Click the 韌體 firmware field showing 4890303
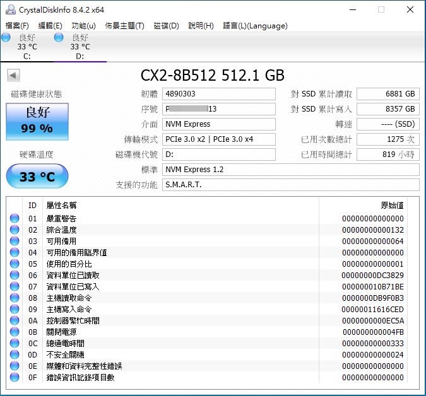This screenshot has height=396, width=426. coord(219,94)
